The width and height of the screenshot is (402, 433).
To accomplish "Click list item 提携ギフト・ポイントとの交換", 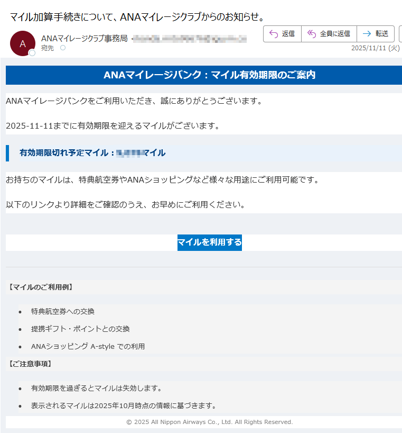I will coord(80,329).
